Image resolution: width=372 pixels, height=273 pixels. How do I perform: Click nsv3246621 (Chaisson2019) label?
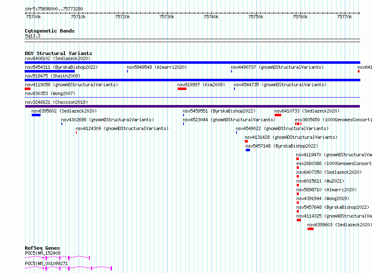(56, 102)
